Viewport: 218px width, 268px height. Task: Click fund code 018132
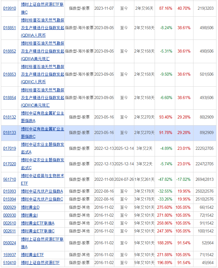pos(10,117)
